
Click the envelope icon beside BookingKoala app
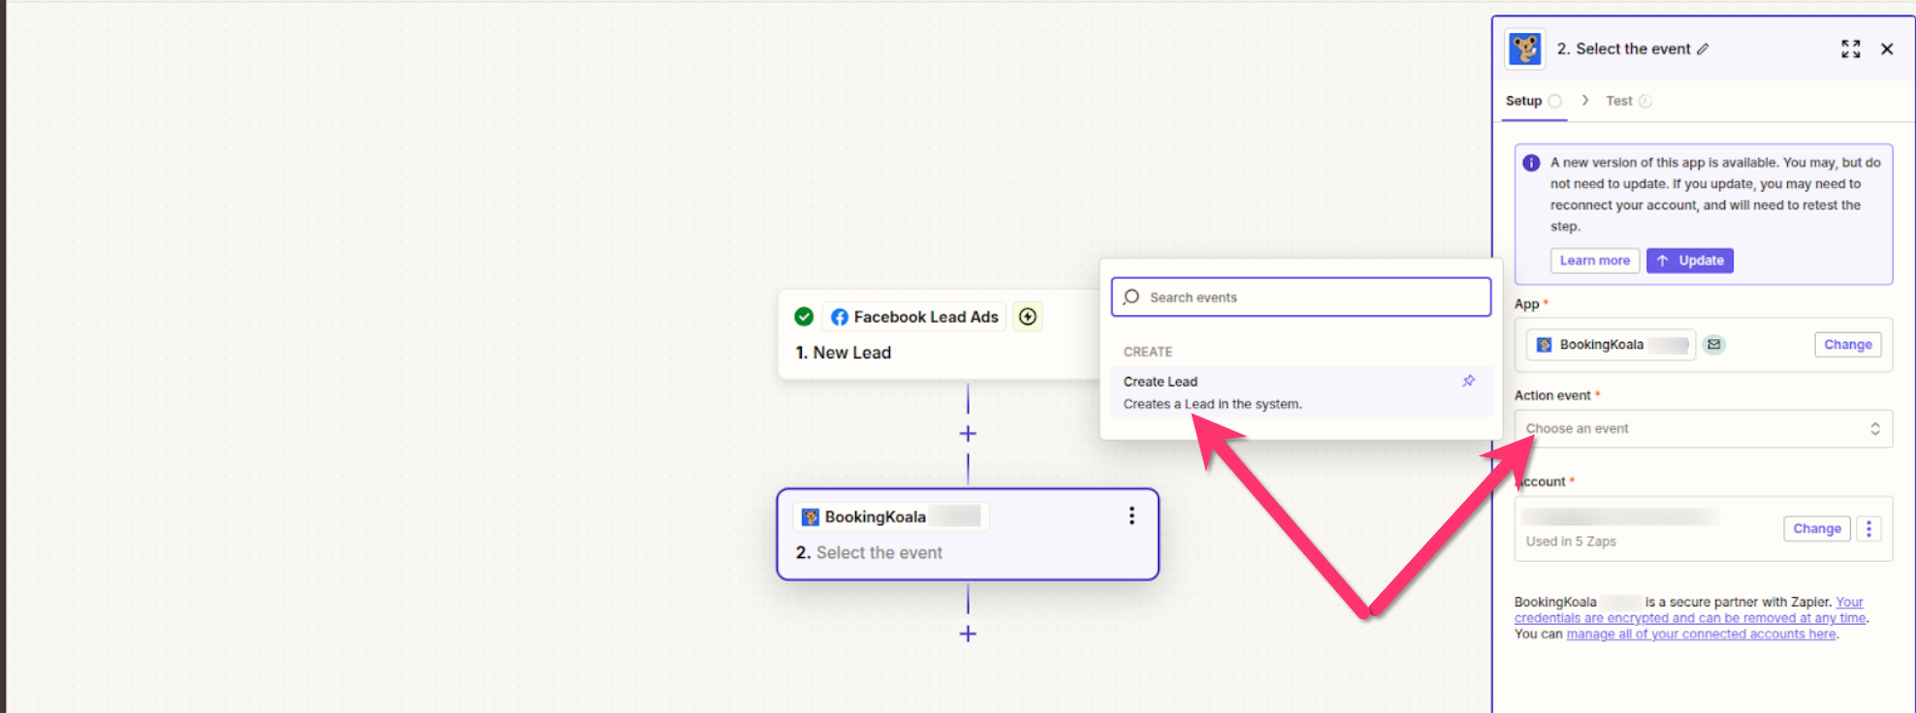1714,345
